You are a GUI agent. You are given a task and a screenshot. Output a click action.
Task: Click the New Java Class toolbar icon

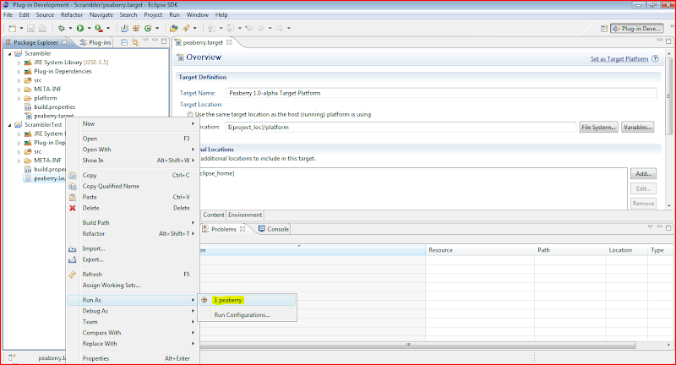[148, 29]
